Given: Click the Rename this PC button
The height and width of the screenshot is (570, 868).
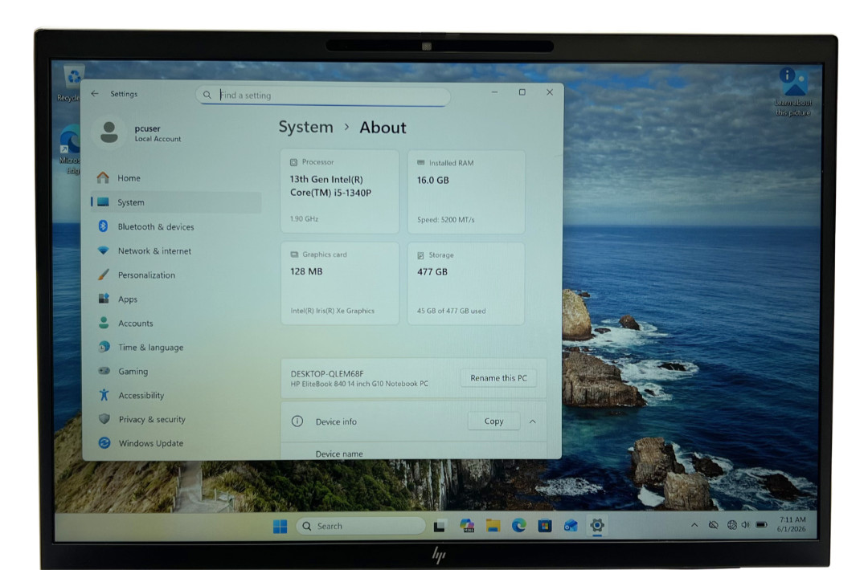Looking at the screenshot, I should coord(499,378).
